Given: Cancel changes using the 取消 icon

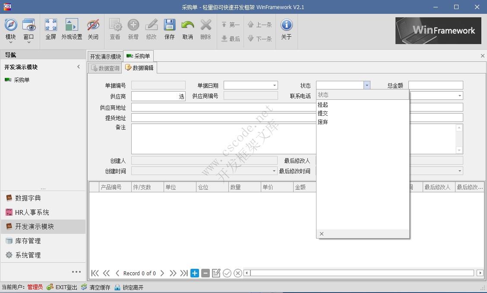Looking at the screenshot, I should tap(187, 29).
